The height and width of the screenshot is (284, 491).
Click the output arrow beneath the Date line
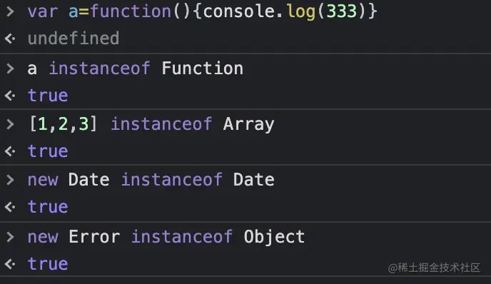point(10,207)
